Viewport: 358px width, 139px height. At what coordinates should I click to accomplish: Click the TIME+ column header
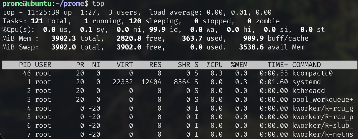coord(277,65)
